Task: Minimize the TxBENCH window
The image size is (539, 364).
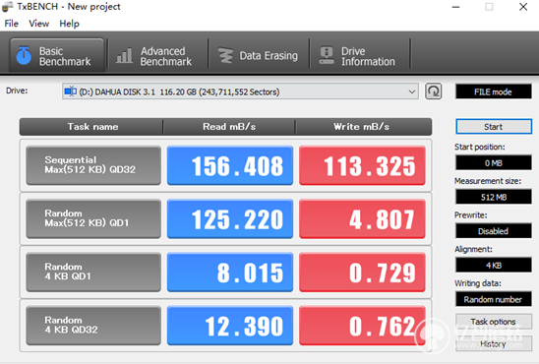Action: [455, 7]
